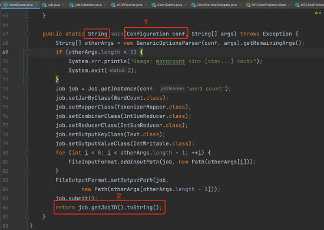Click the setOutputPath method call
324x230 pixels.
131,180
